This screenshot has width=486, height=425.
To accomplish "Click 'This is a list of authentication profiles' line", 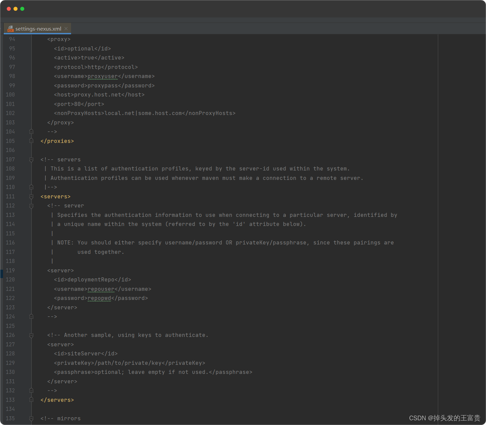I will point(197,169).
